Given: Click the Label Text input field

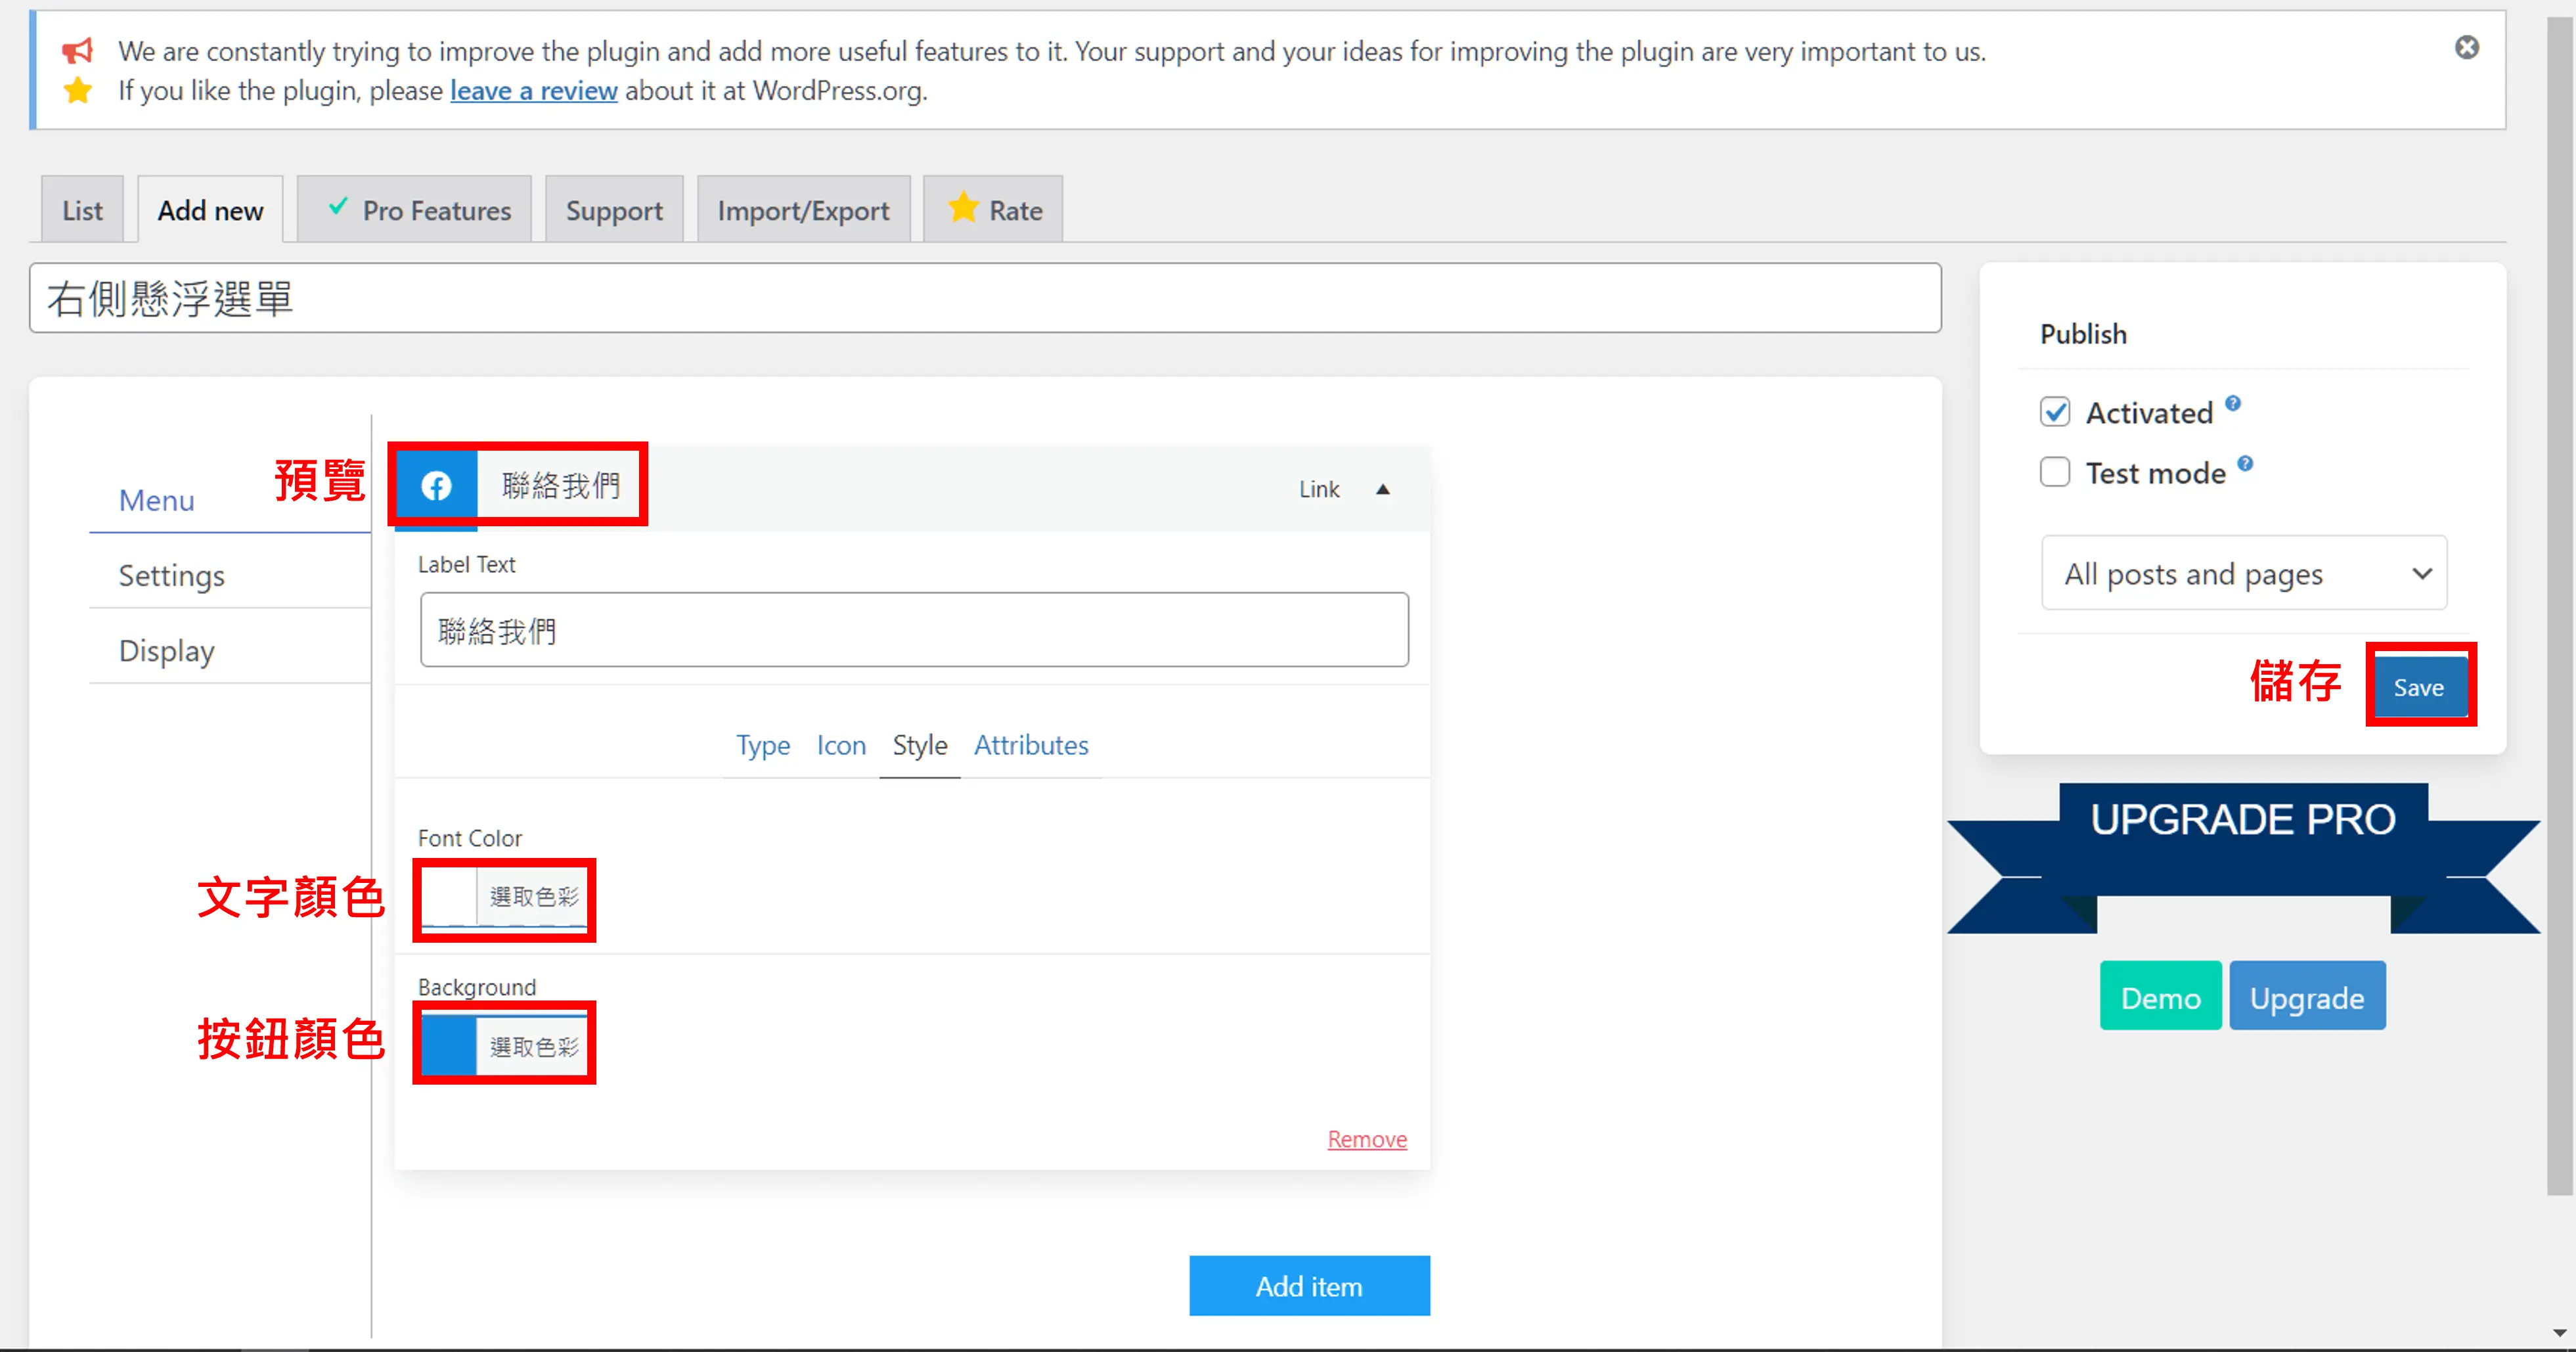Looking at the screenshot, I should tap(914, 630).
